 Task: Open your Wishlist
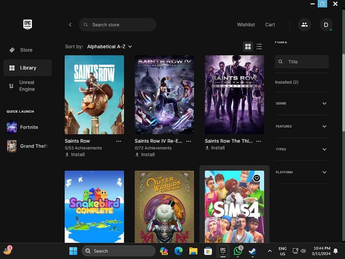(246, 25)
